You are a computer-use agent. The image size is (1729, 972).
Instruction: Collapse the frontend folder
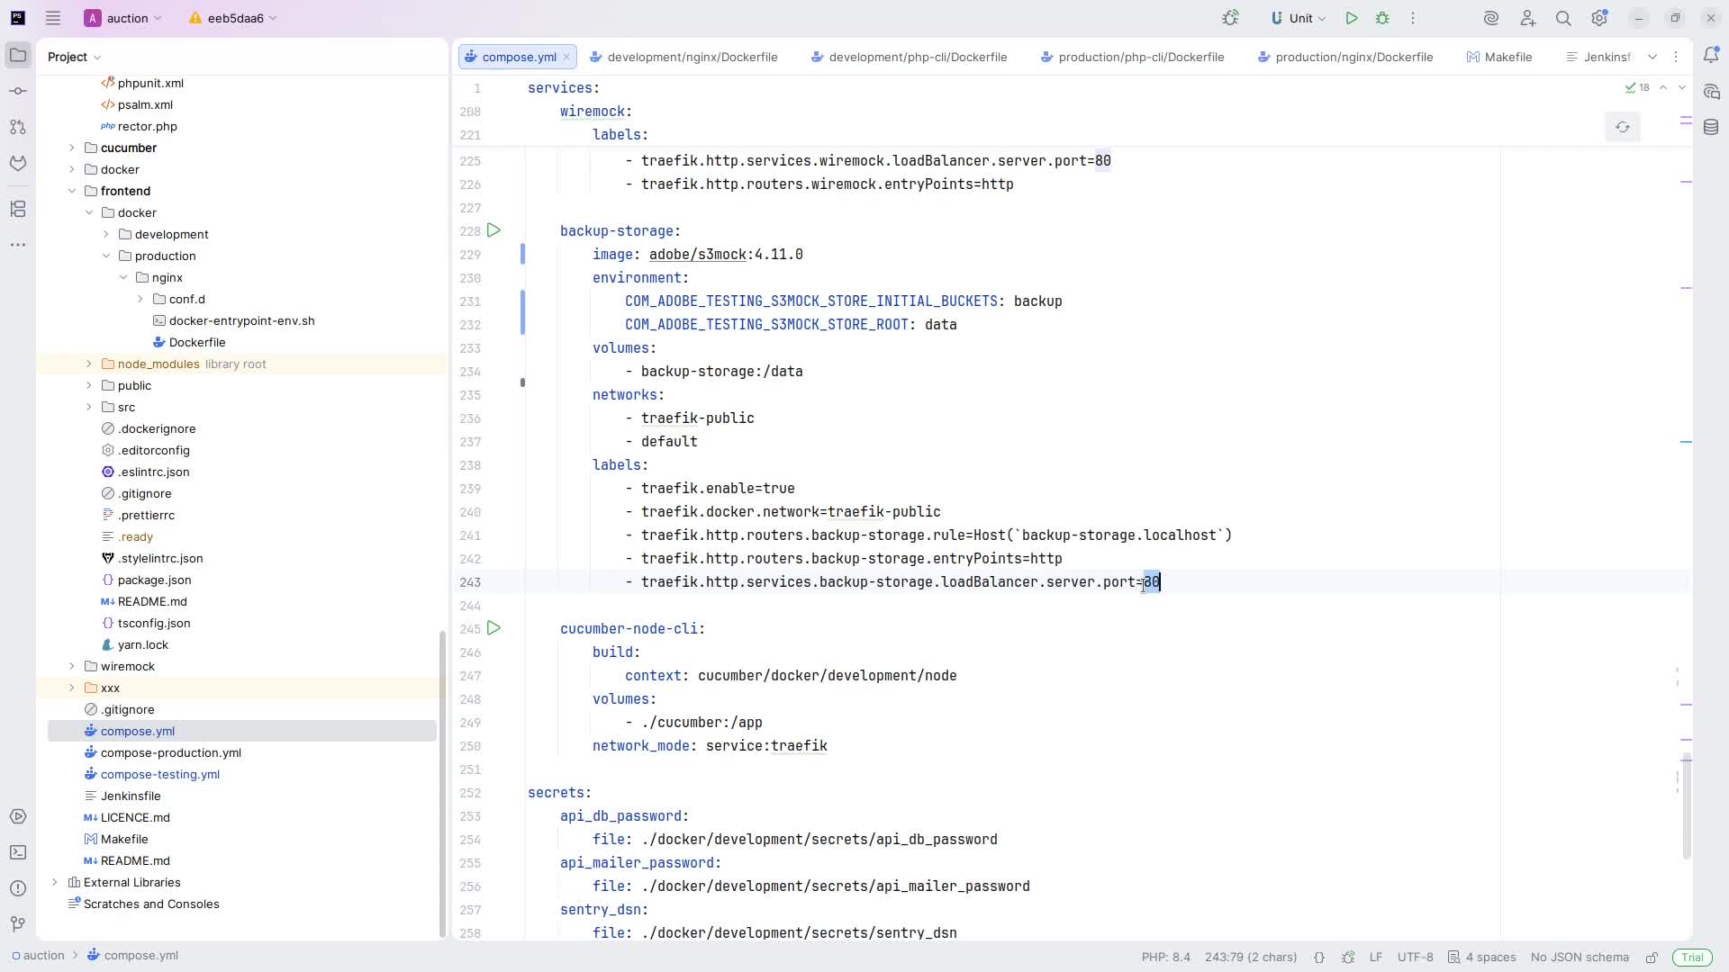[72, 191]
